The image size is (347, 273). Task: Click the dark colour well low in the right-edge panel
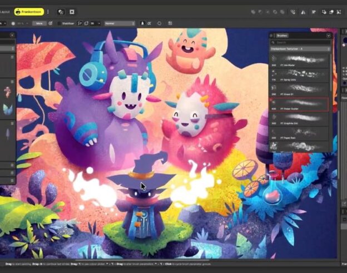coord(344,83)
